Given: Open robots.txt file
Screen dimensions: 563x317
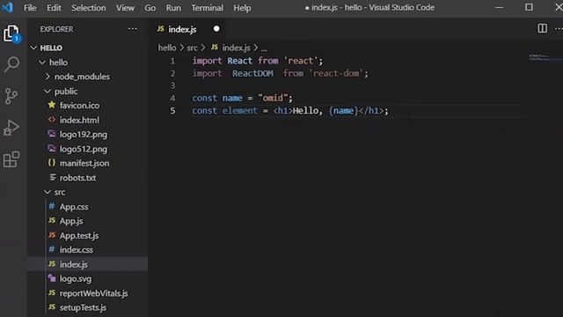Looking at the screenshot, I should pos(77,178).
